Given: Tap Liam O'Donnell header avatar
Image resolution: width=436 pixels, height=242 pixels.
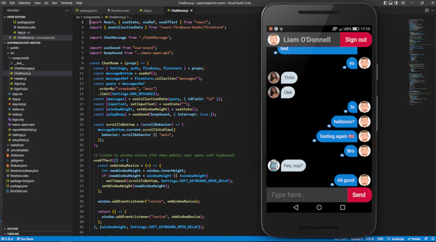Looking at the screenshot, I should pos(273,39).
